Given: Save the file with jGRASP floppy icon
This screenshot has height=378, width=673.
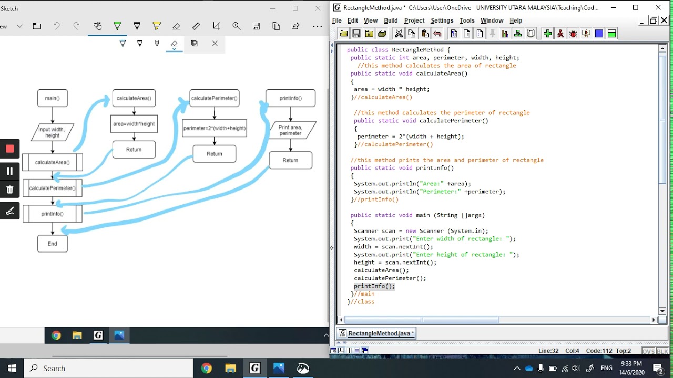Looking at the screenshot, I should (356, 34).
